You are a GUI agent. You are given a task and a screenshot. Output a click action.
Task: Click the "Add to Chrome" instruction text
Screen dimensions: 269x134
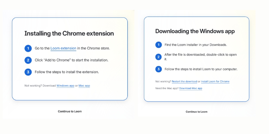pos(72,60)
